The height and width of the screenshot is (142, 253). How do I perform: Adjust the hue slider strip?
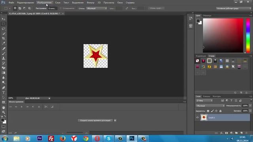coord(248,35)
